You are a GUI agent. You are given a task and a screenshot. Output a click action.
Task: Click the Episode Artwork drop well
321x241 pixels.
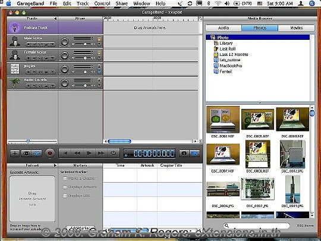pyautogui.click(x=32, y=199)
